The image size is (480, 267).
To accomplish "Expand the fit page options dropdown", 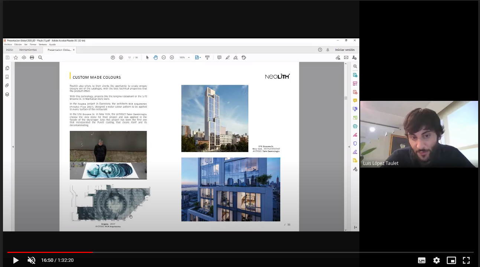I will click(x=200, y=57).
